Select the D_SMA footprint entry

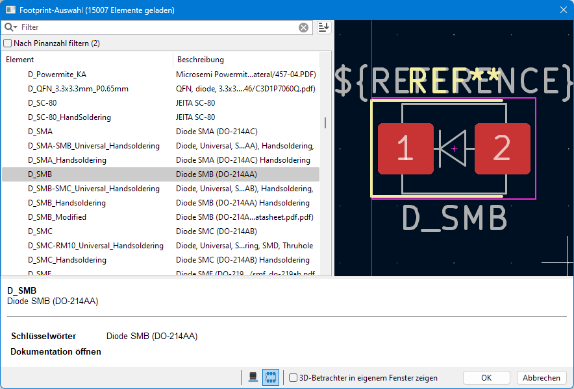pos(40,132)
